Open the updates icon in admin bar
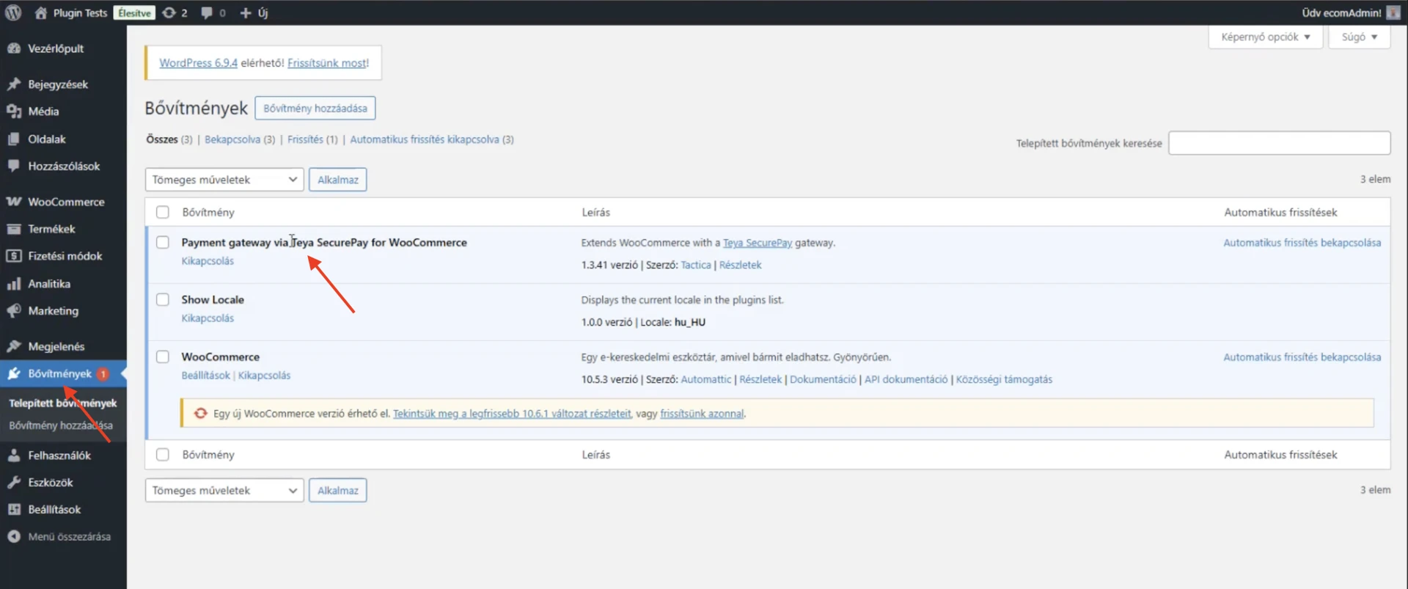The height and width of the screenshot is (589, 1408). tap(169, 12)
